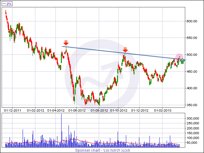Select the descending blue trendline
Screen dimensions: 204x153
96,50
